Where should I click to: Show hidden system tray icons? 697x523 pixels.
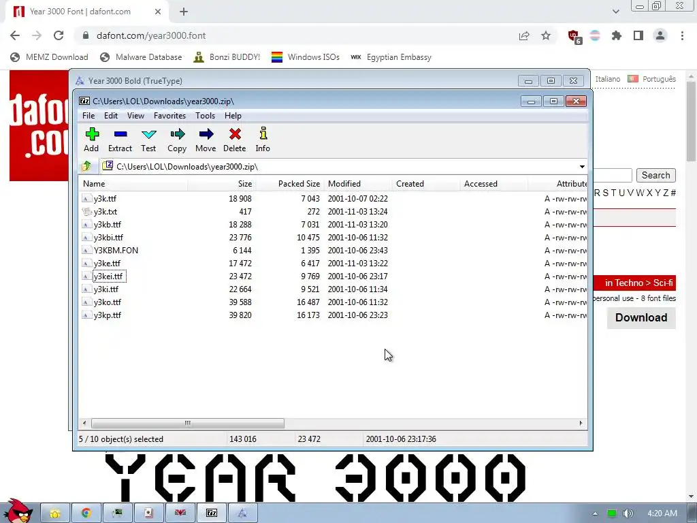click(595, 513)
